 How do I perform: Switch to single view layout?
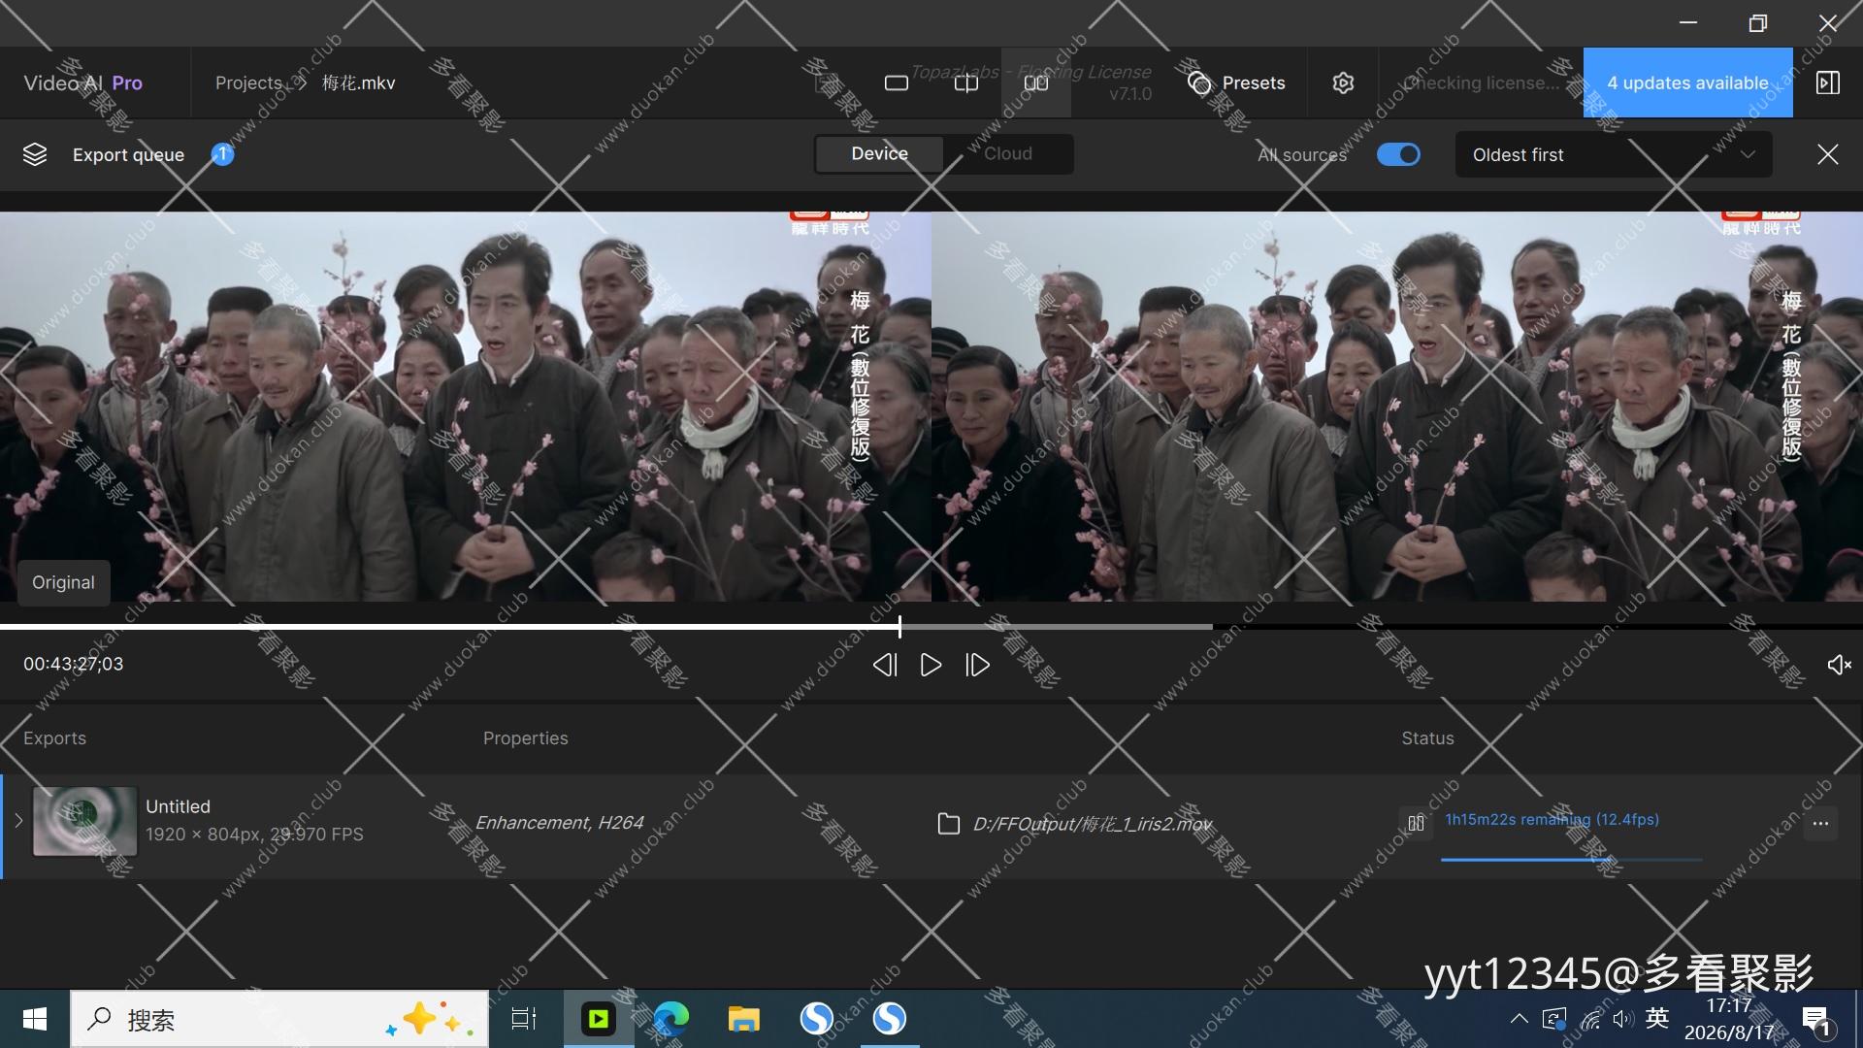[x=897, y=83]
